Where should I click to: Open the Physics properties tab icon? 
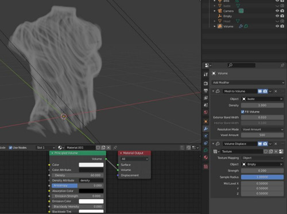point(205,136)
